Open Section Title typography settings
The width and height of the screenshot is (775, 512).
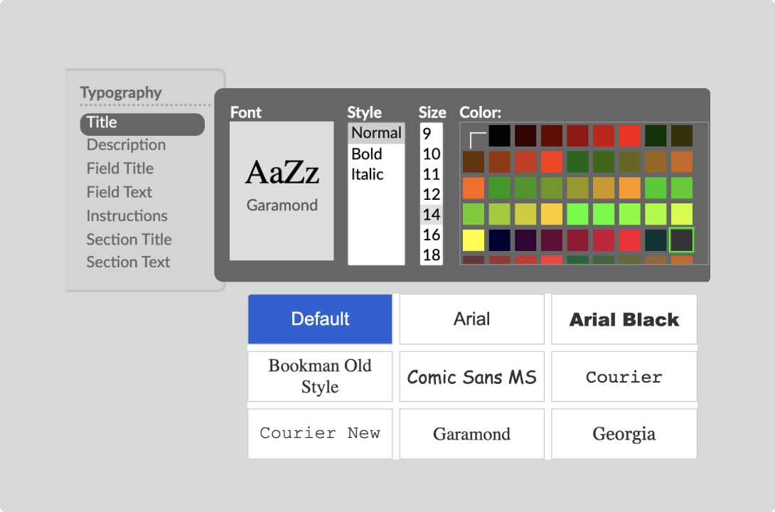[129, 240]
